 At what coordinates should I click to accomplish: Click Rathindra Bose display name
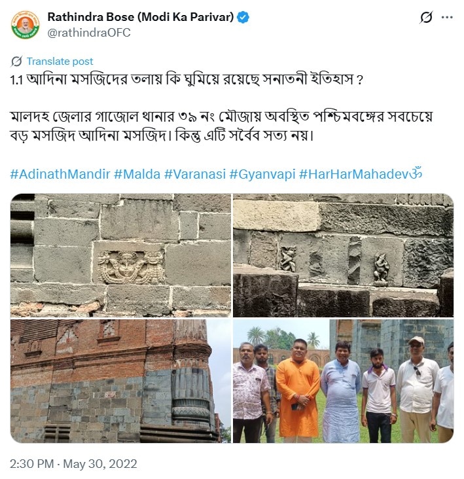tap(141, 17)
